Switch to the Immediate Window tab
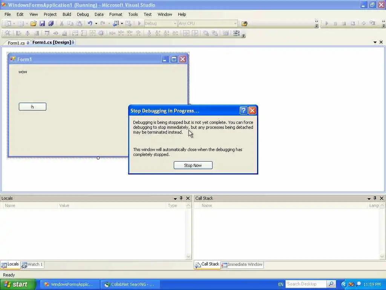 pos(242,265)
